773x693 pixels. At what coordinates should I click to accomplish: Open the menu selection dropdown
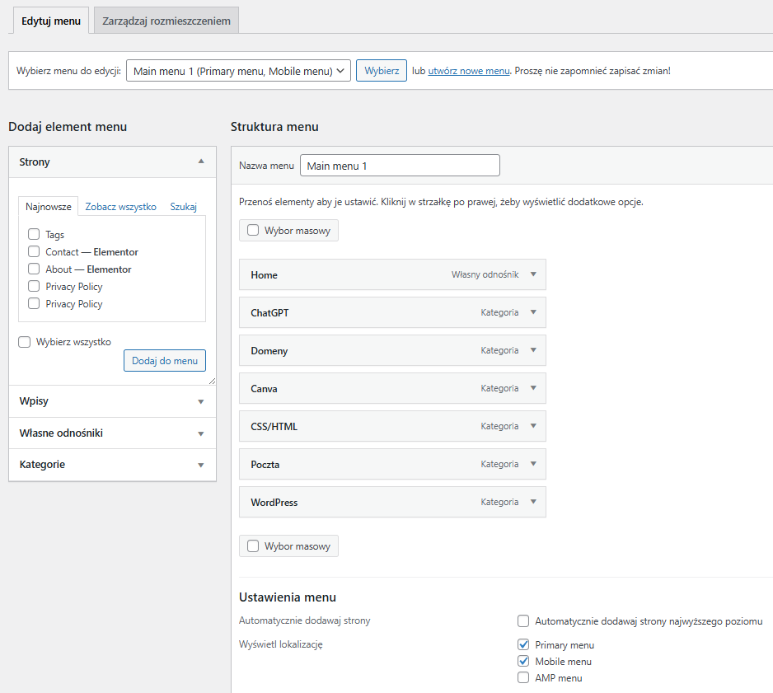[238, 71]
